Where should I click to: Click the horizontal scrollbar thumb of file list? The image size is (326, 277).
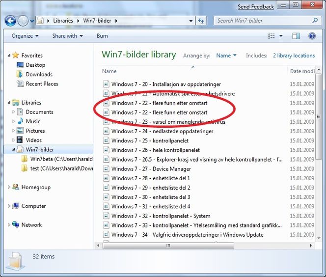[168, 246]
